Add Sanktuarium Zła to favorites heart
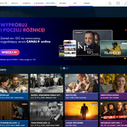127x127 pixels. pyautogui.click(x=26, y=118)
